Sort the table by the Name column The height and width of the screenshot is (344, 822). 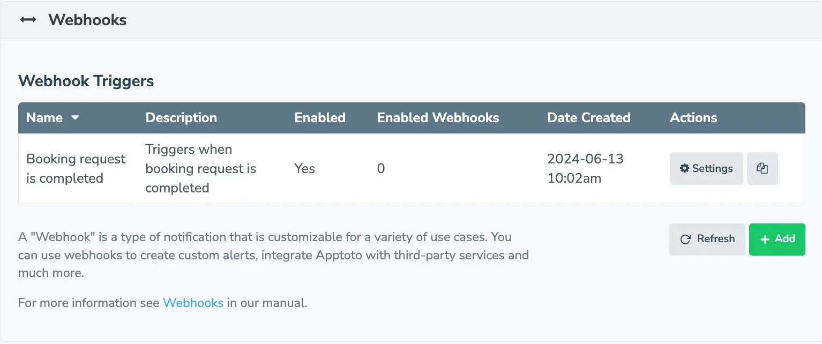tap(44, 118)
